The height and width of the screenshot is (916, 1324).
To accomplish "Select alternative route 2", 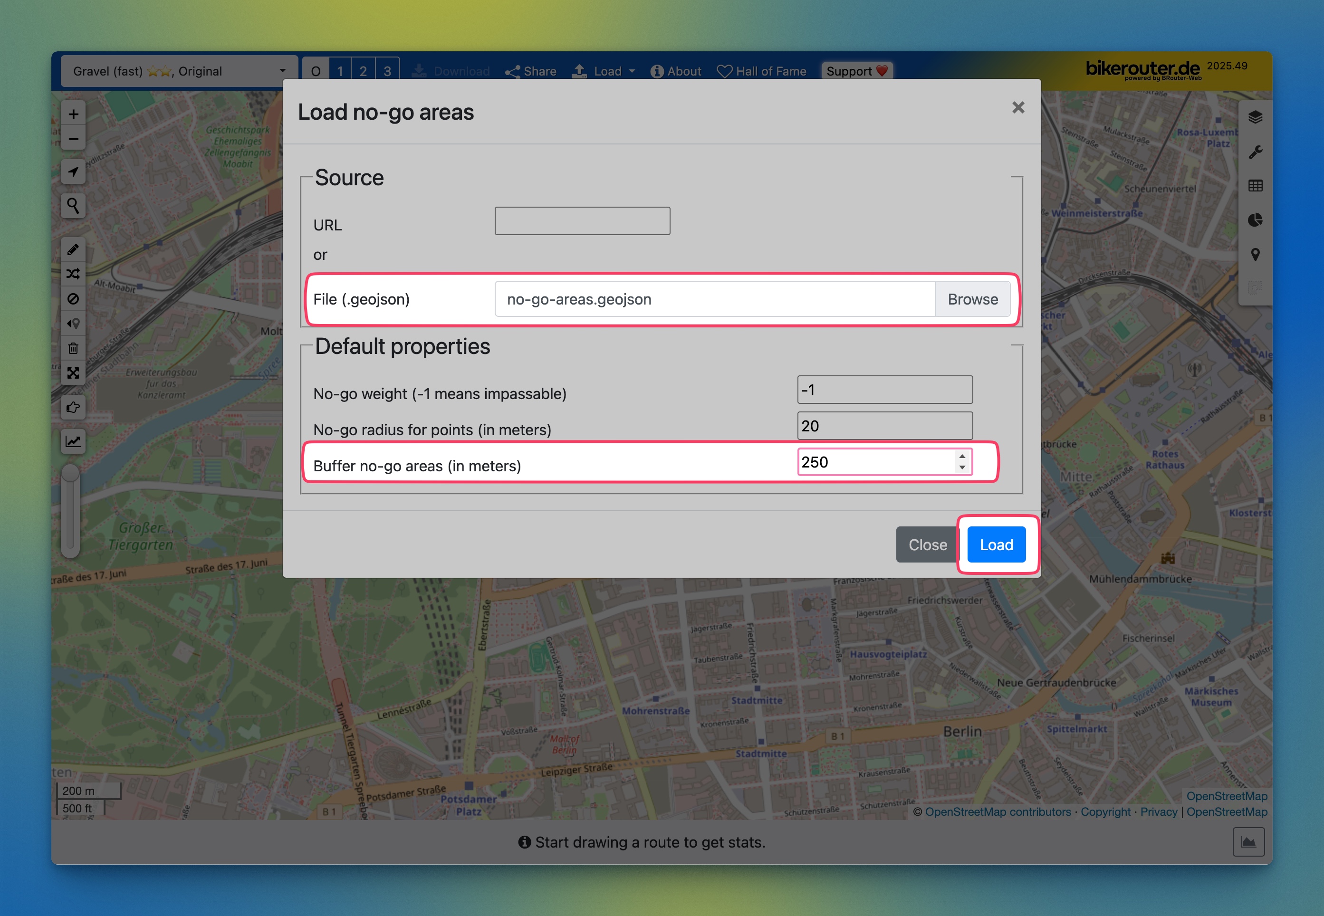I will (x=364, y=71).
